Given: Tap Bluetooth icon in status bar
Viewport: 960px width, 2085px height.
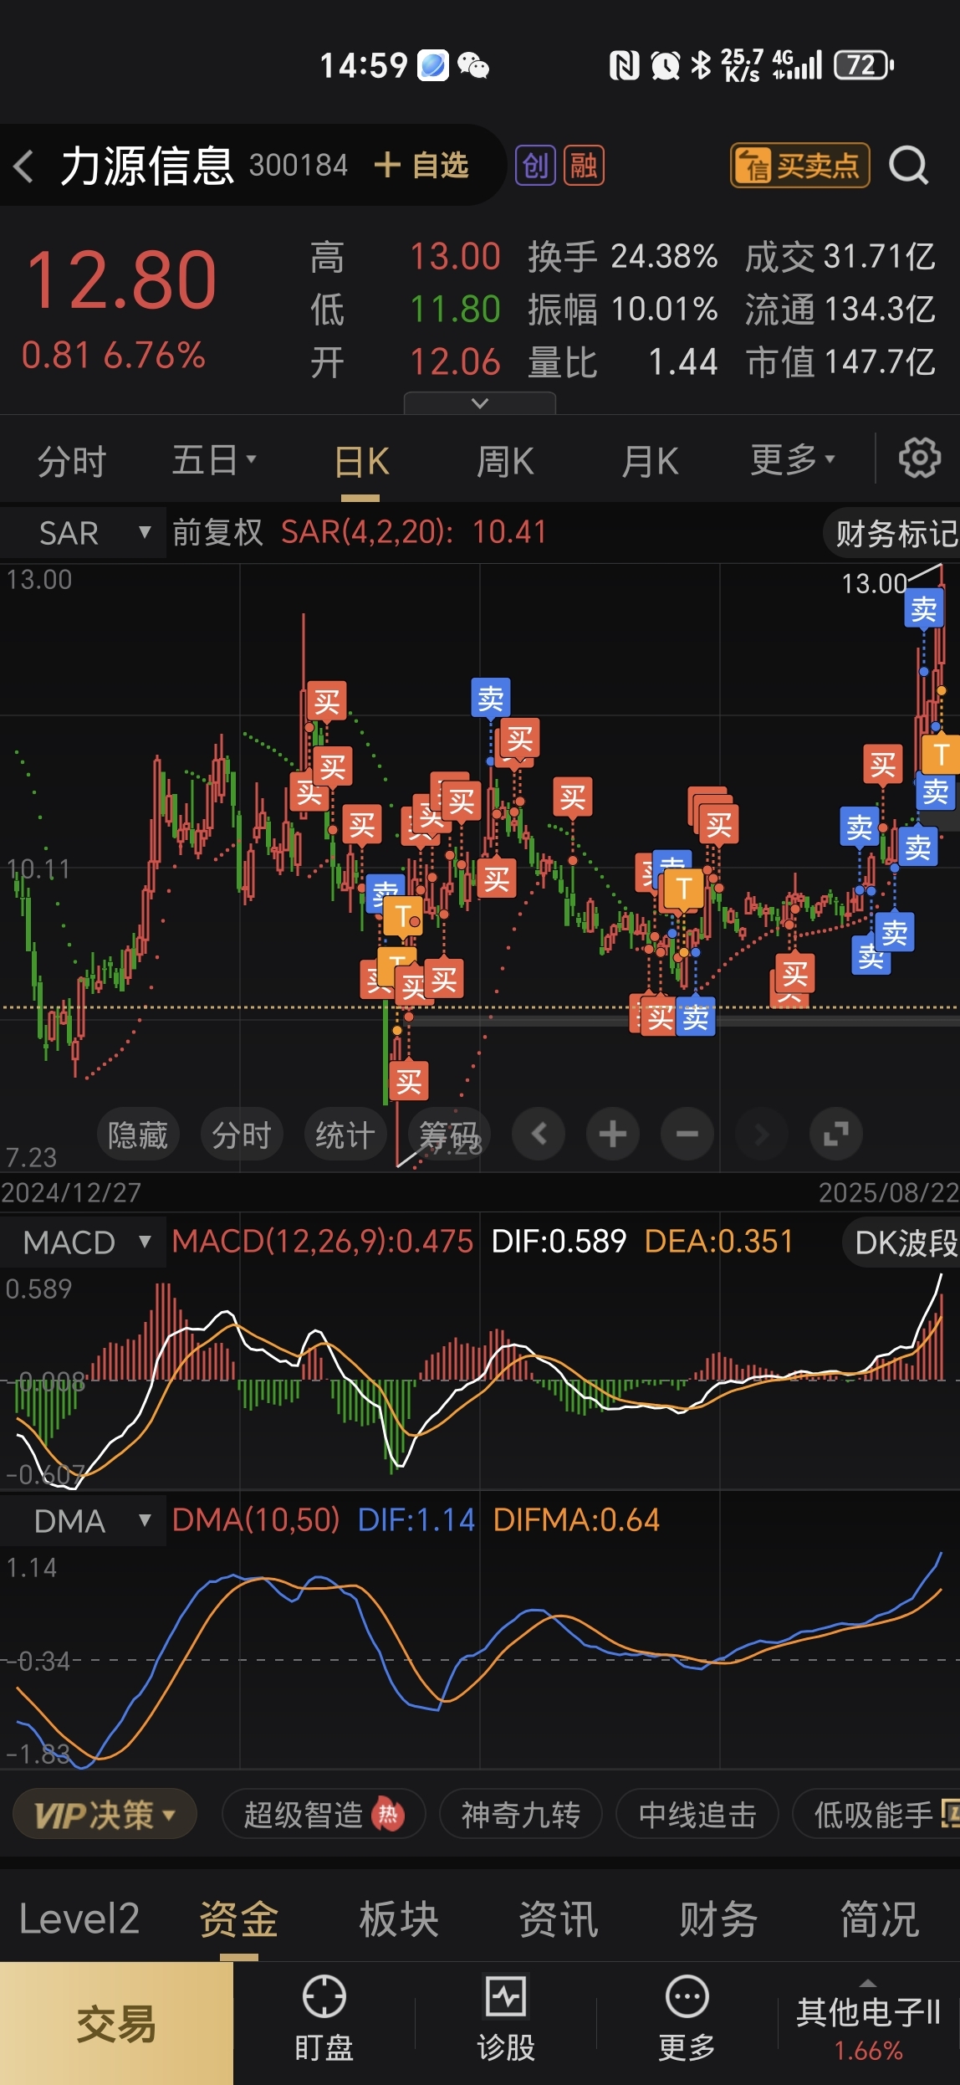Looking at the screenshot, I should 701,64.
